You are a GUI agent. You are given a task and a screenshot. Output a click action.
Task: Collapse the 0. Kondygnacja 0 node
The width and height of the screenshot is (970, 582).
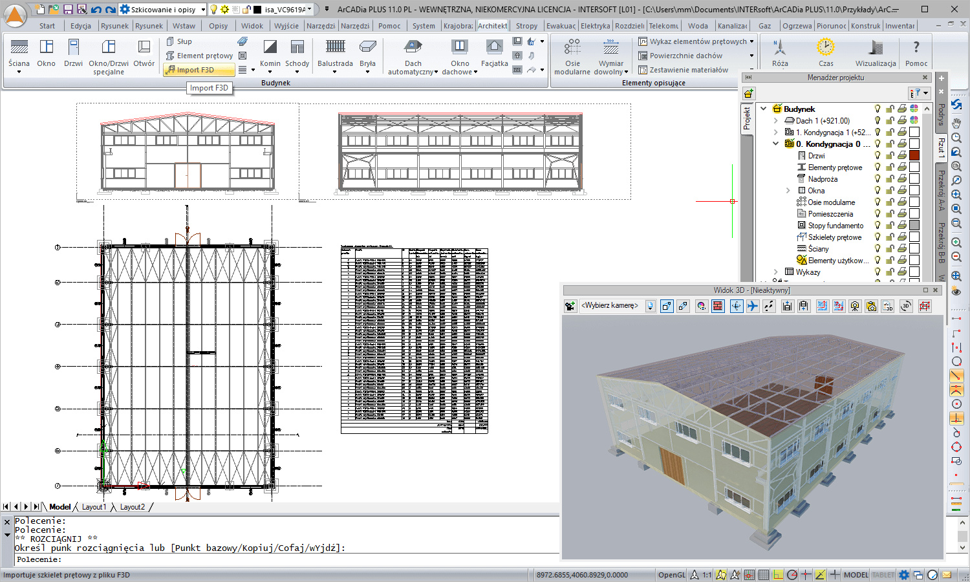(x=776, y=144)
